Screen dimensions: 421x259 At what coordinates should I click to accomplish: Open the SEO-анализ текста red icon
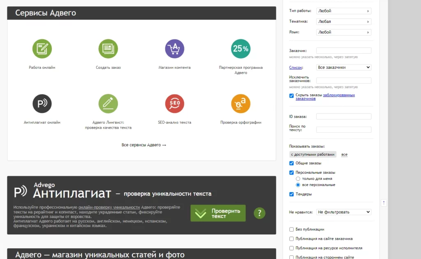click(x=174, y=104)
